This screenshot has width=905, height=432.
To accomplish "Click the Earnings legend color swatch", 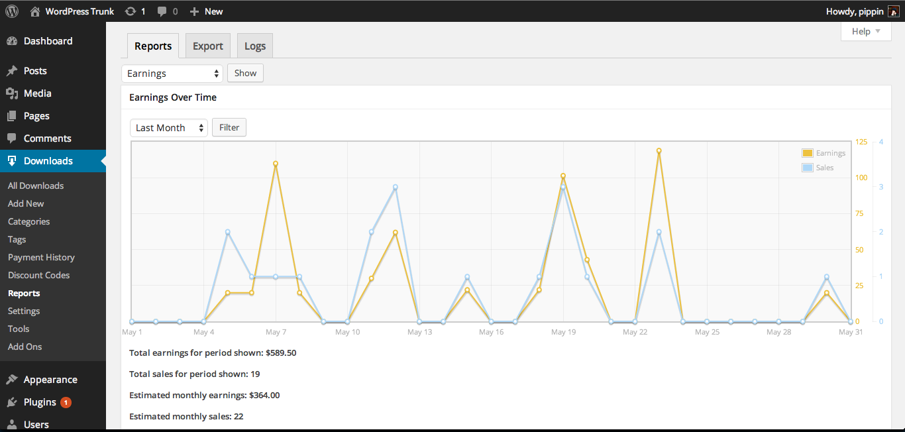I will [x=808, y=153].
